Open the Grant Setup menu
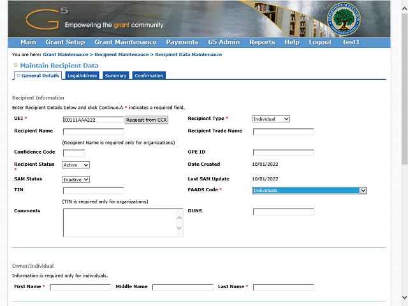 pyautogui.click(x=65, y=42)
